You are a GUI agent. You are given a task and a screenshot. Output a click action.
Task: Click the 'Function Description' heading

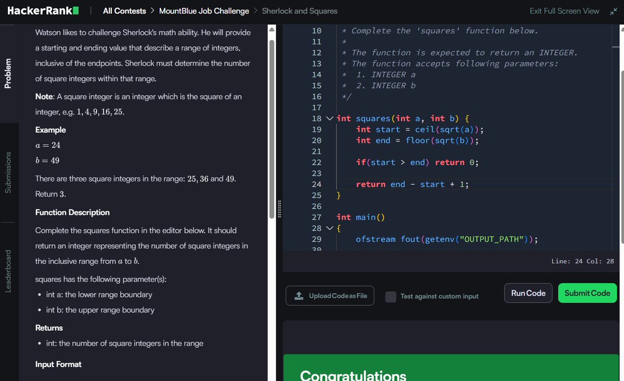click(72, 212)
